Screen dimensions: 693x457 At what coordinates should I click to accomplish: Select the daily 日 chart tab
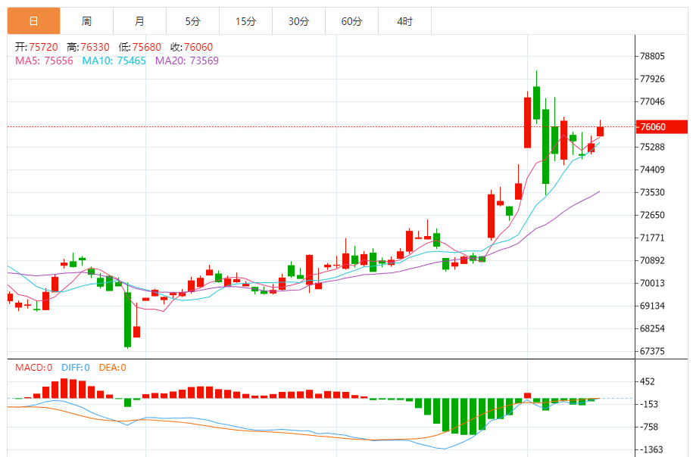click(x=33, y=20)
